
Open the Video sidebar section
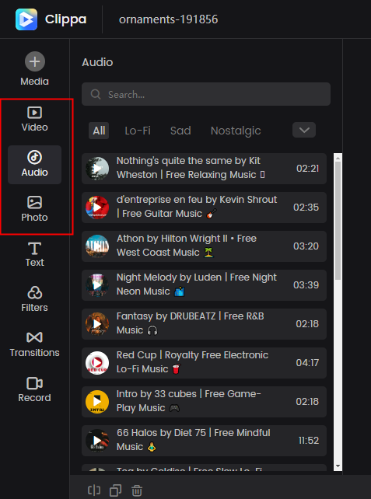[x=35, y=120]
